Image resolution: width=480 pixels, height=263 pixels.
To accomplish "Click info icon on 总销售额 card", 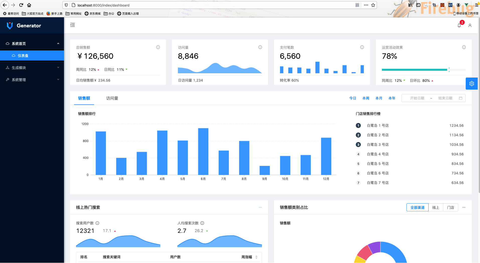I will pyautogui.click(x=158, y=47).
